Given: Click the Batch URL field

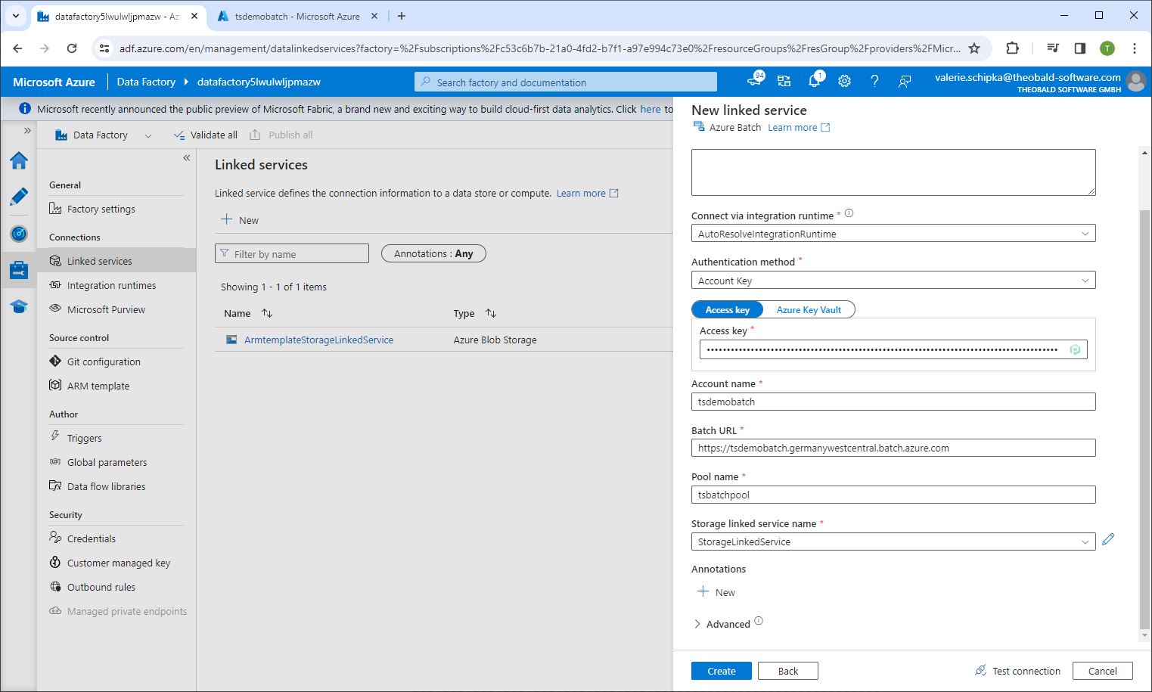Looking at the screenshot, I should [893, 448].
